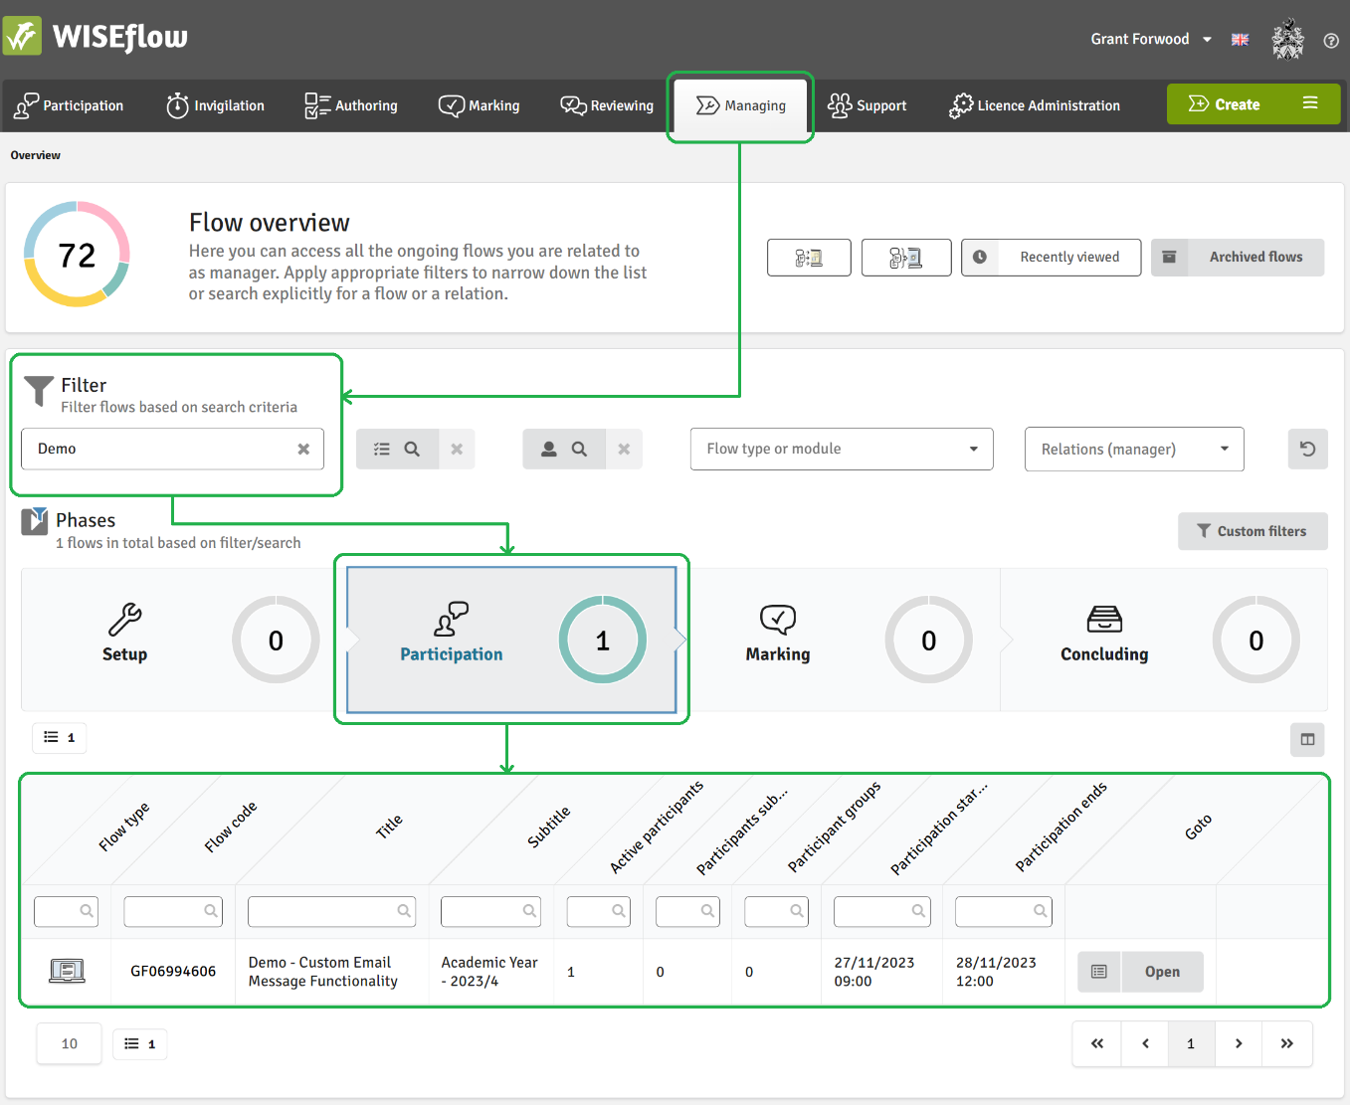This screenshot has height=1105, width=1350.
Task: Sort by Flow code column header
Action: pyautogui.click(x=230, y=827)
